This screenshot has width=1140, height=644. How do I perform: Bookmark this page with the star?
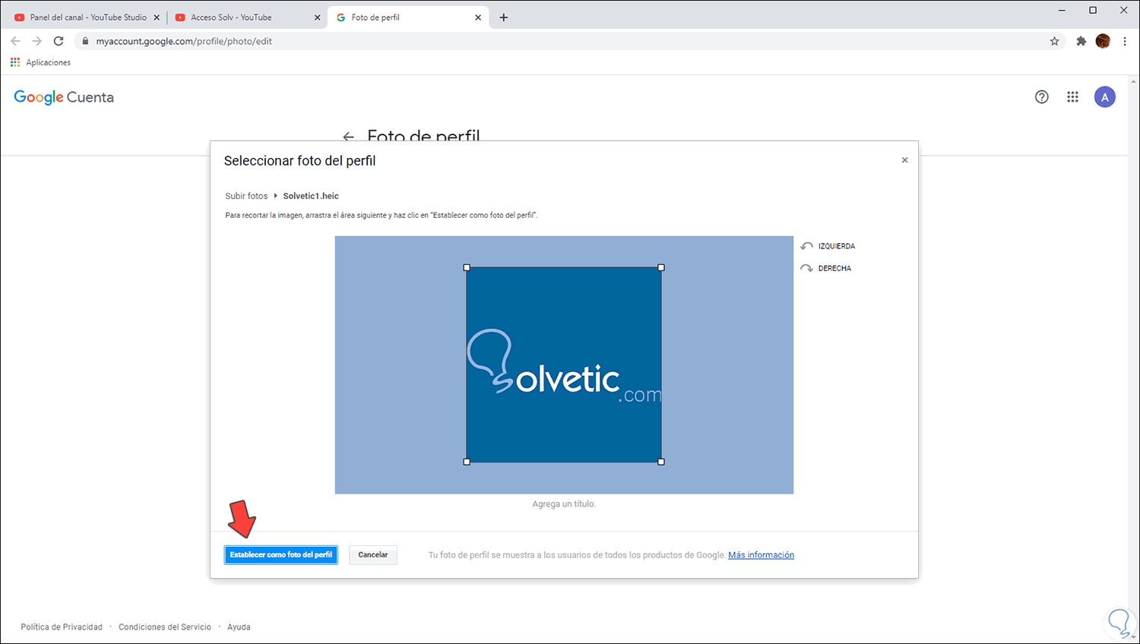1054,41
